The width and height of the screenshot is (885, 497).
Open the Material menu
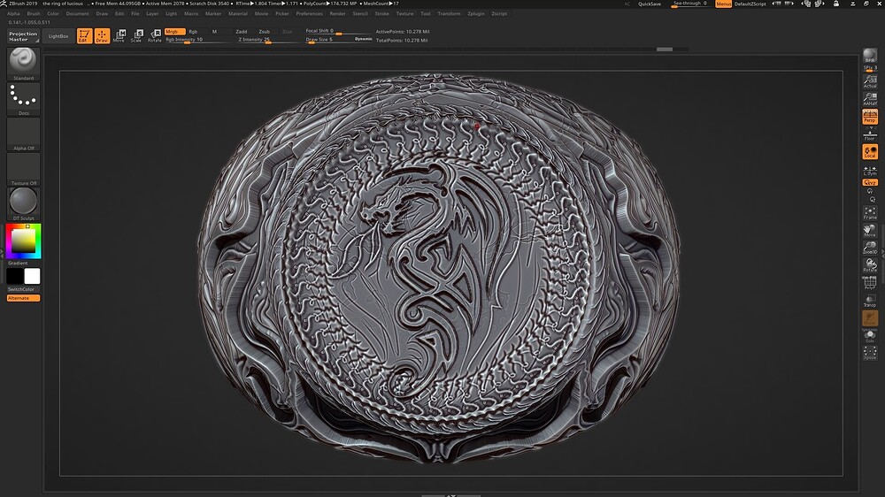[237, 13]
